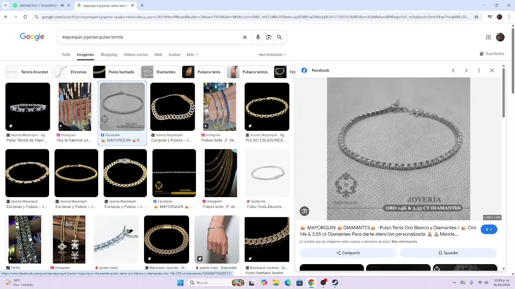515x289 pixels.
Task: Filter by the Tennis bracelet chip
Action: 29,72
